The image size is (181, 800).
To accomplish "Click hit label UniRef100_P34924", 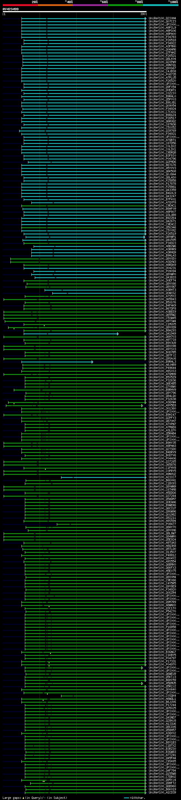I will pos(162,109).
